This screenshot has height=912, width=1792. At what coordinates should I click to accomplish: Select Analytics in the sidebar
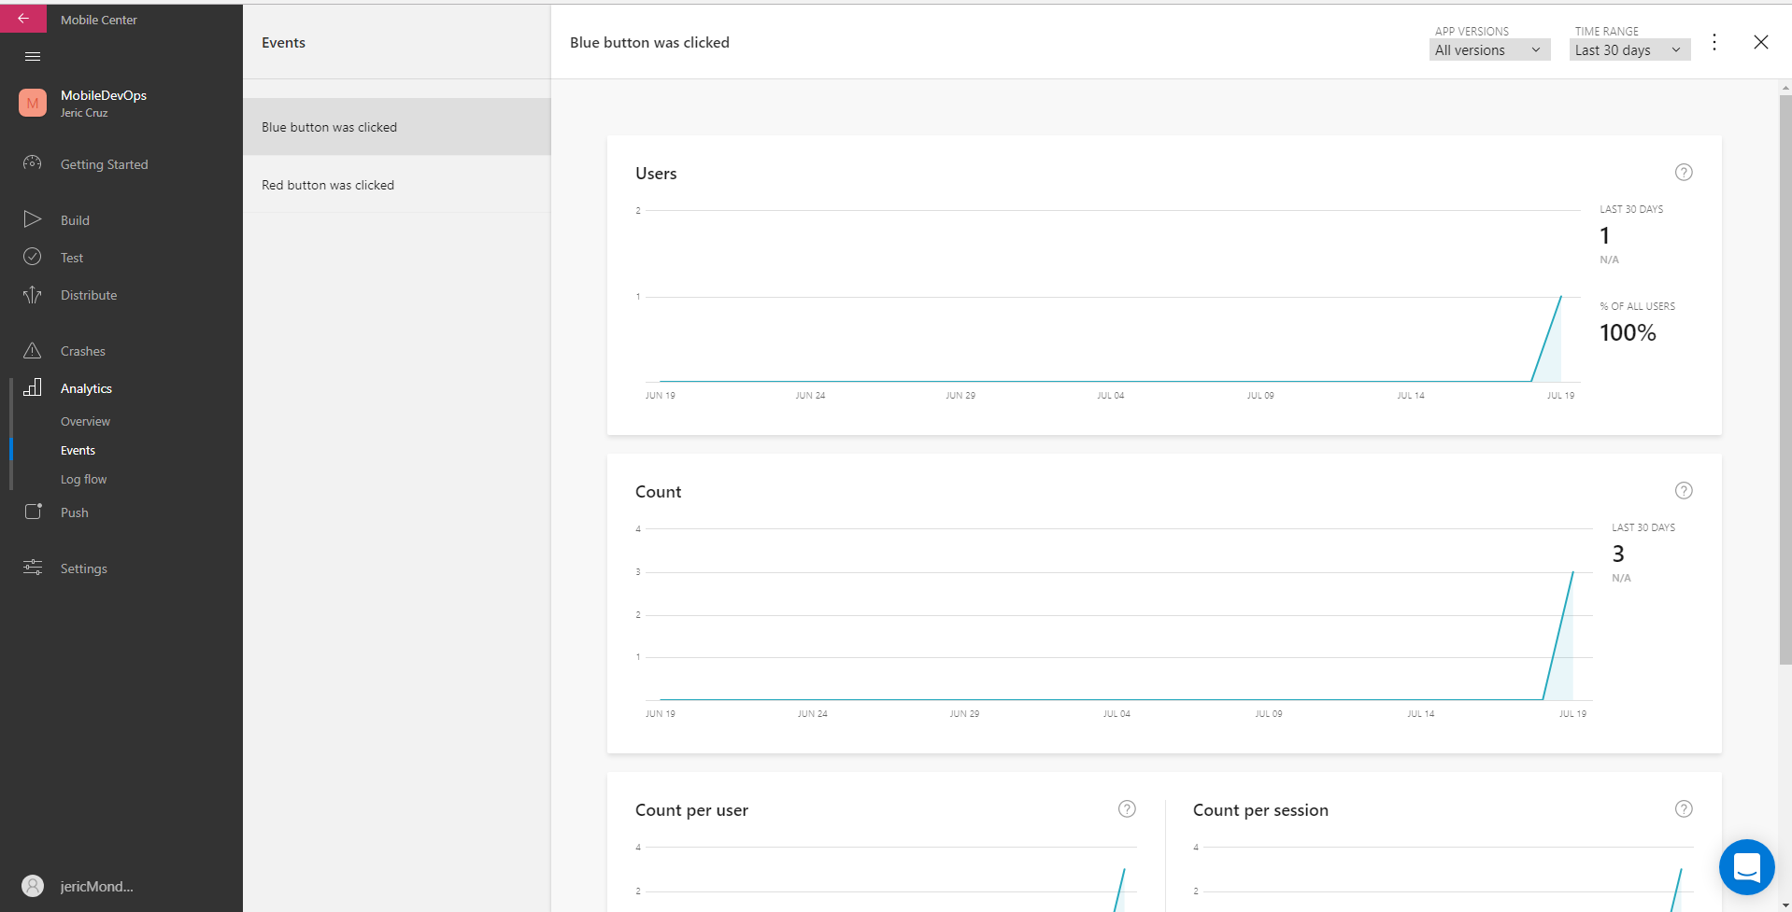[86, 388]
